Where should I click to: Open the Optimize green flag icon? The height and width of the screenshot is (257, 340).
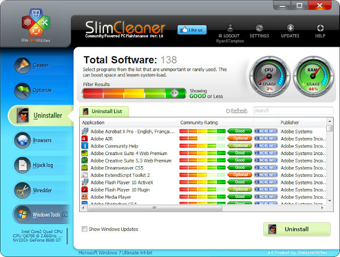coord(22,91)
